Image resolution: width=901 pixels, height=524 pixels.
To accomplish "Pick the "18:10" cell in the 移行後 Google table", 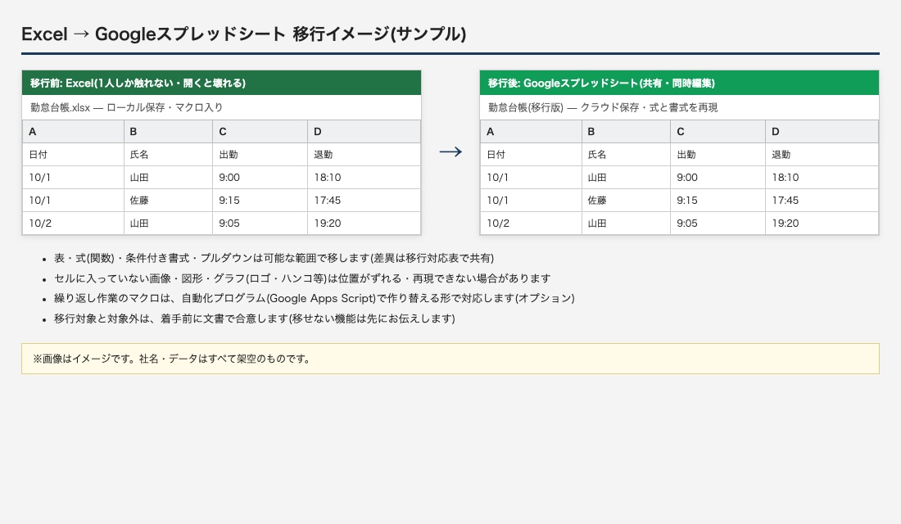I will click(822, 178).
